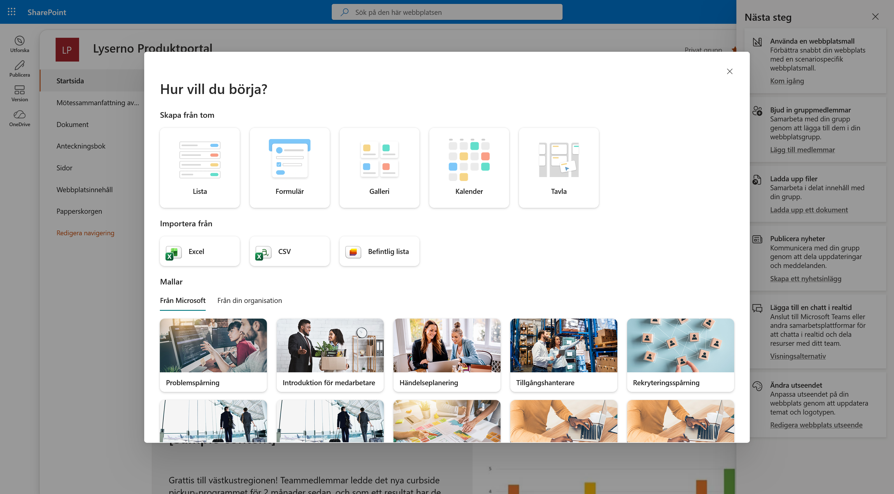This screenshot has width=894, height=494.
Task: Click the SharePoint header title
Action: coord(46,12)
